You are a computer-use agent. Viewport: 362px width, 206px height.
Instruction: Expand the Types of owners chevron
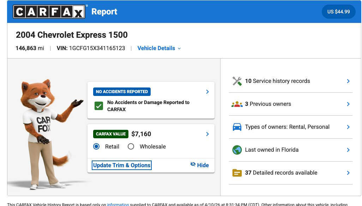pos(348,127)
